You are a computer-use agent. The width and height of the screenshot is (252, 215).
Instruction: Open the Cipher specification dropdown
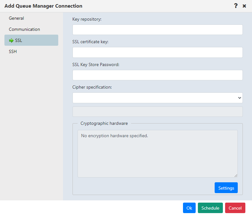point(158,98)
